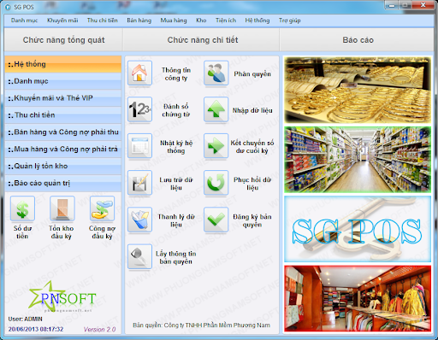438x340 pixels.
Task: Click the Phân quyền users icon
Action: 216,73
